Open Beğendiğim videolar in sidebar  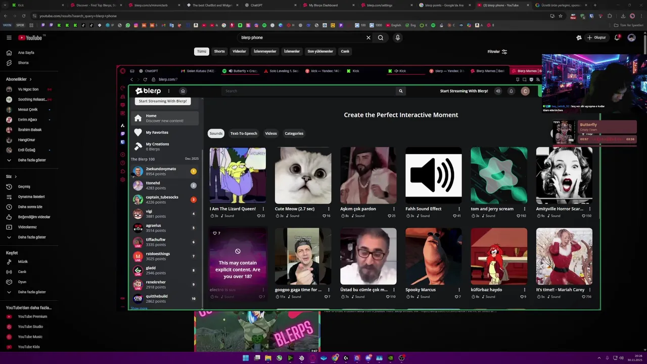34,217
